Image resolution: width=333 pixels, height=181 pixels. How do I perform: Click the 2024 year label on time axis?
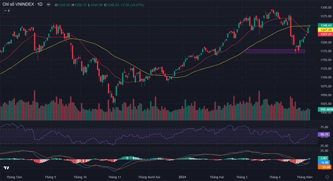182,177
